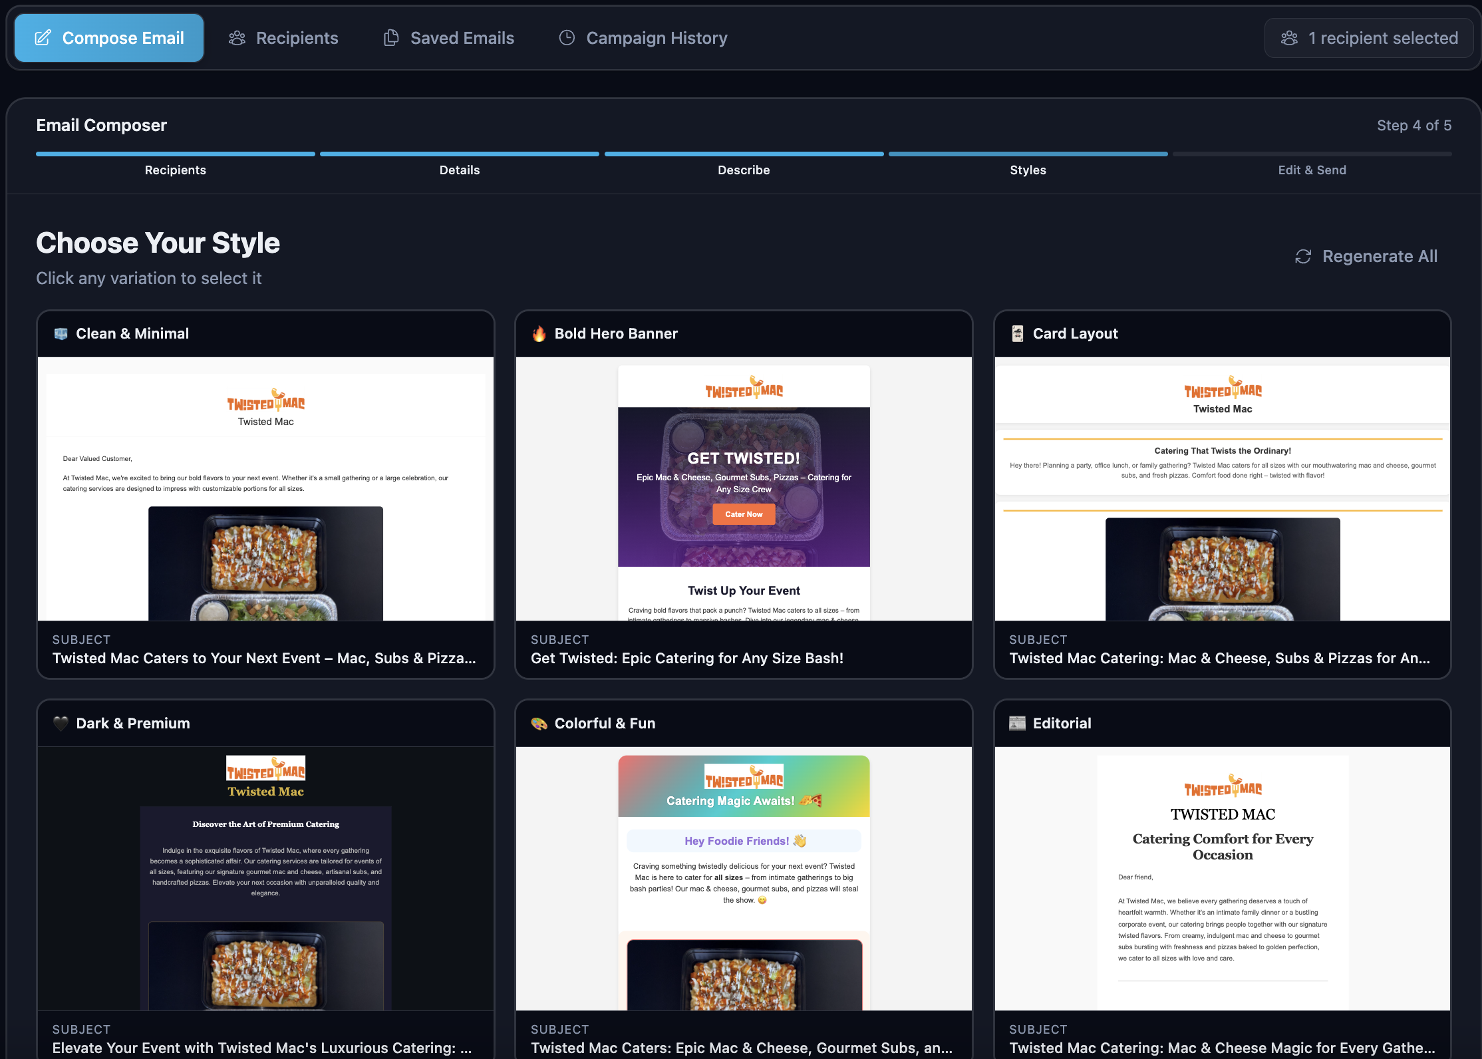Click subject 'Get Twisted: Epic Catering for Any Size Bash!'

coord(687,658)
